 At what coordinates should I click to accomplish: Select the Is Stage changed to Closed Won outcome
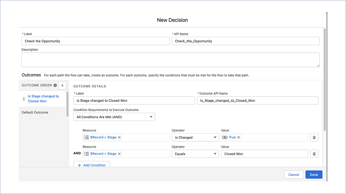tap(43, 98)
